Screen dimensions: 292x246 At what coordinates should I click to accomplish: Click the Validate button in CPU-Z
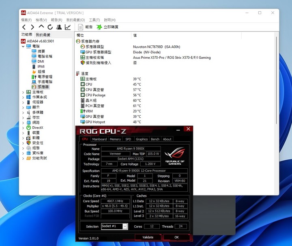(x=148, y=237)
